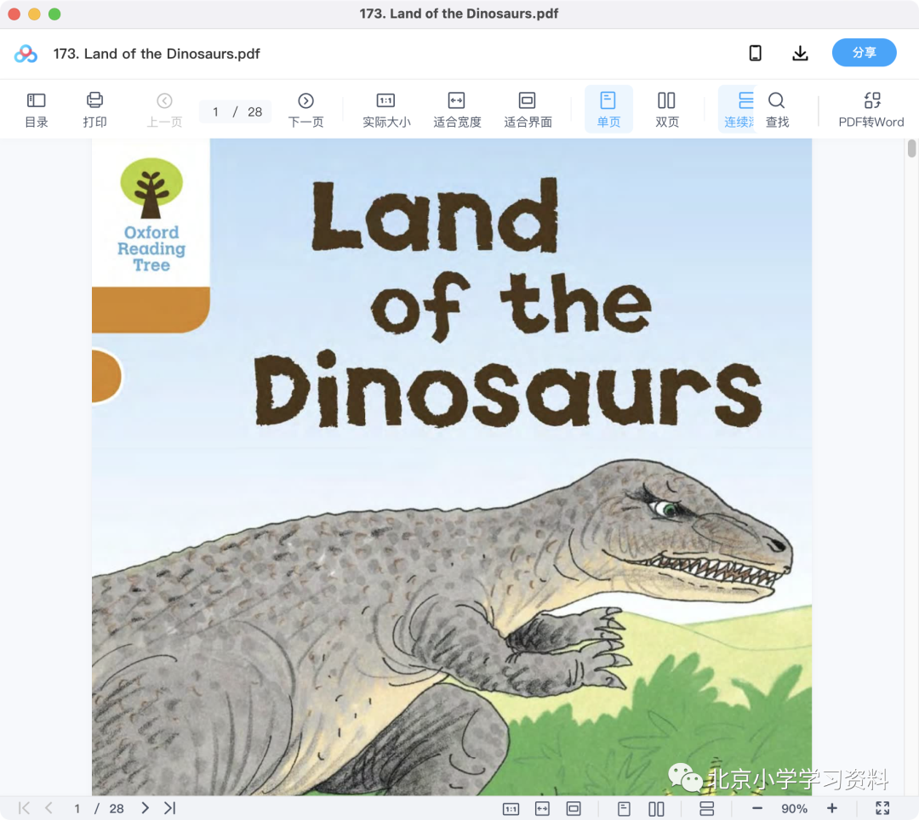Click the 分享 share button
This screenshot has height=820, width=919.
pyautogui.click(x=864, y=53)
